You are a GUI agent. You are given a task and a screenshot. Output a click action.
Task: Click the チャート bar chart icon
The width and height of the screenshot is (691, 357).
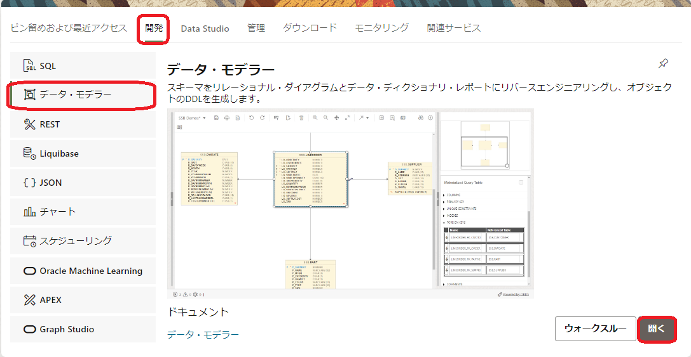[30, 212]
